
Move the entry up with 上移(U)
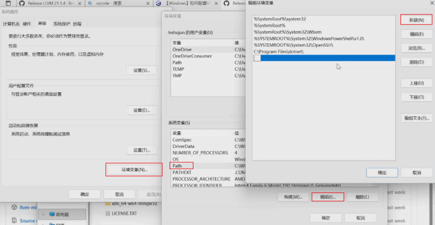[x=416, y=83]
